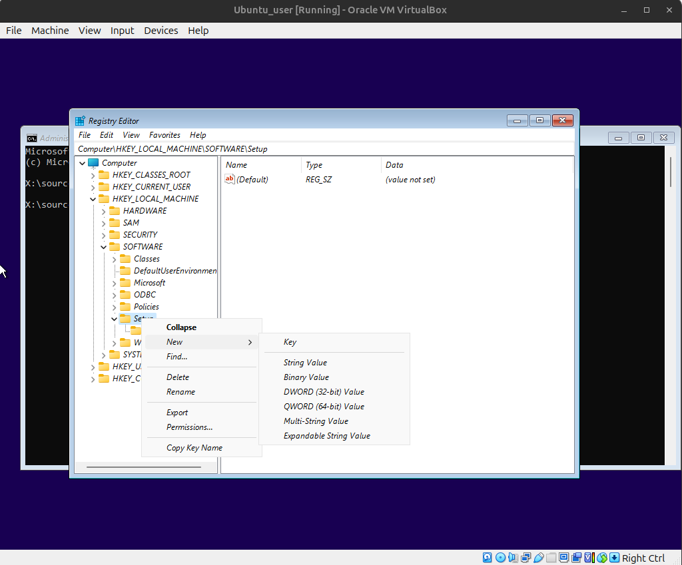Open Registry Editor Favorites menu

[165, 135]
